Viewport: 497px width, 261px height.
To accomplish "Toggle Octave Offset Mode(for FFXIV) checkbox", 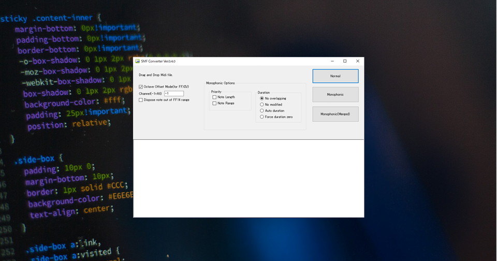I will tap(141, 86).
